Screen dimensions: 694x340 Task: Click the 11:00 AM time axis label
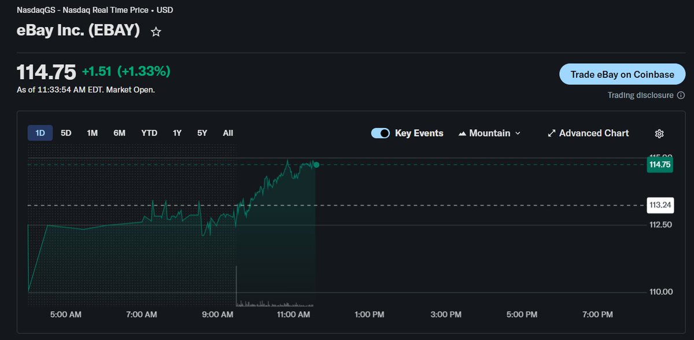[x=294, y=315]
